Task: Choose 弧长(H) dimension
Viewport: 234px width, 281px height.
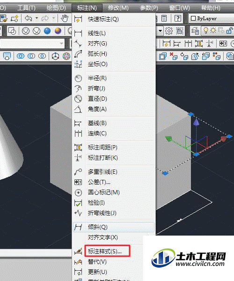Action: (114, 54)
